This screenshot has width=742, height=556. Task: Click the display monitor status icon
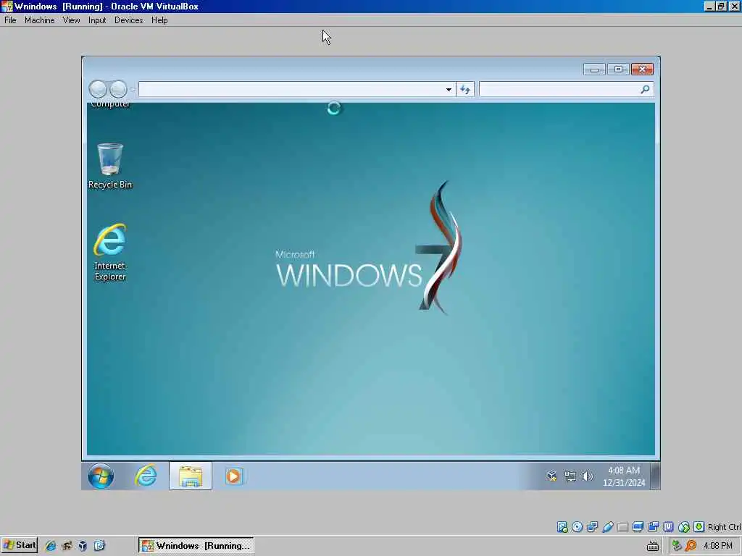tap(638, 527)
